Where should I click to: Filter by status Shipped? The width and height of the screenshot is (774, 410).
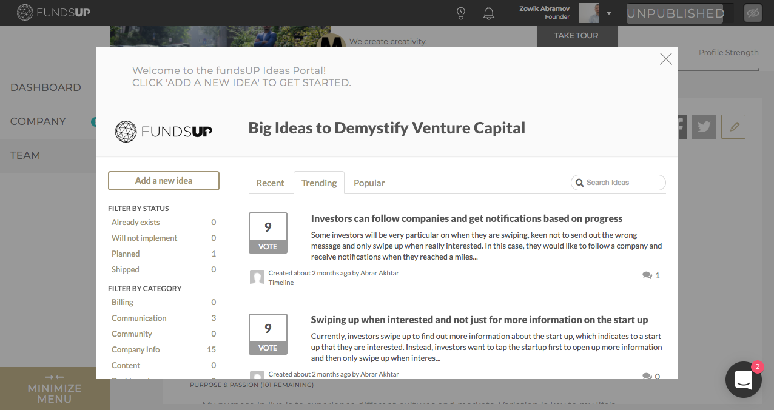(126, 270)
